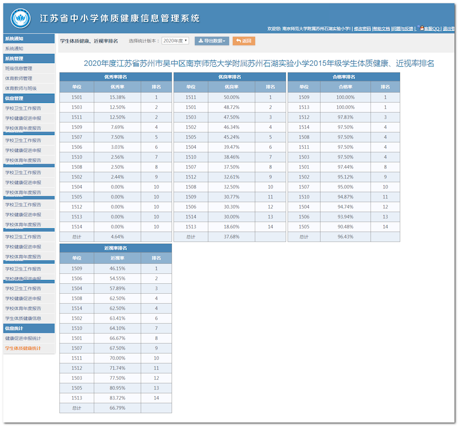Open 学生体质健康信息 in the sidebar
458x426 pixels.
[29, 318]
